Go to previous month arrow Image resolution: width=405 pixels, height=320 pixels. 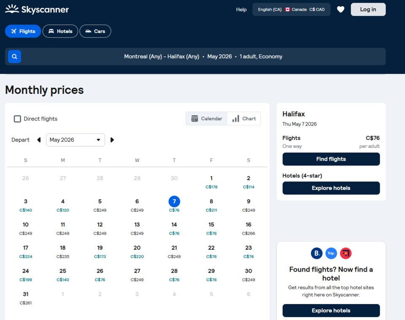[39, 140]
